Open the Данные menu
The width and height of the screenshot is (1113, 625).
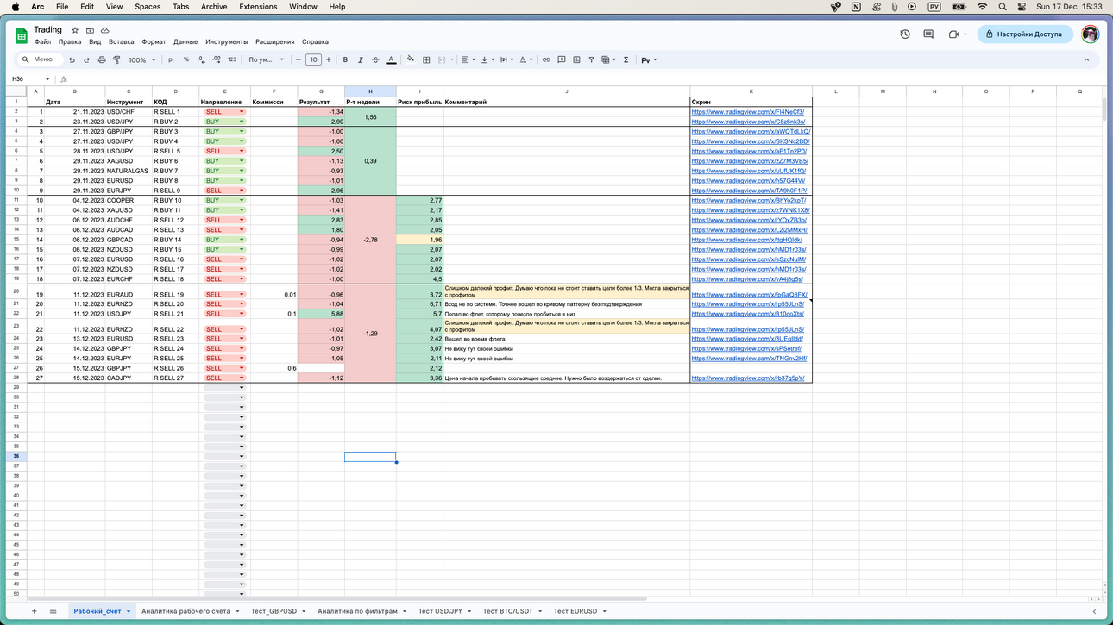point(185,41)
